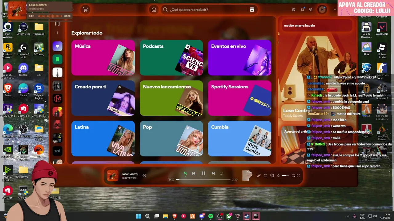Open the Latina genre card
The height and width of the screenshot is (221, 394).
click(x=103, y=138)
